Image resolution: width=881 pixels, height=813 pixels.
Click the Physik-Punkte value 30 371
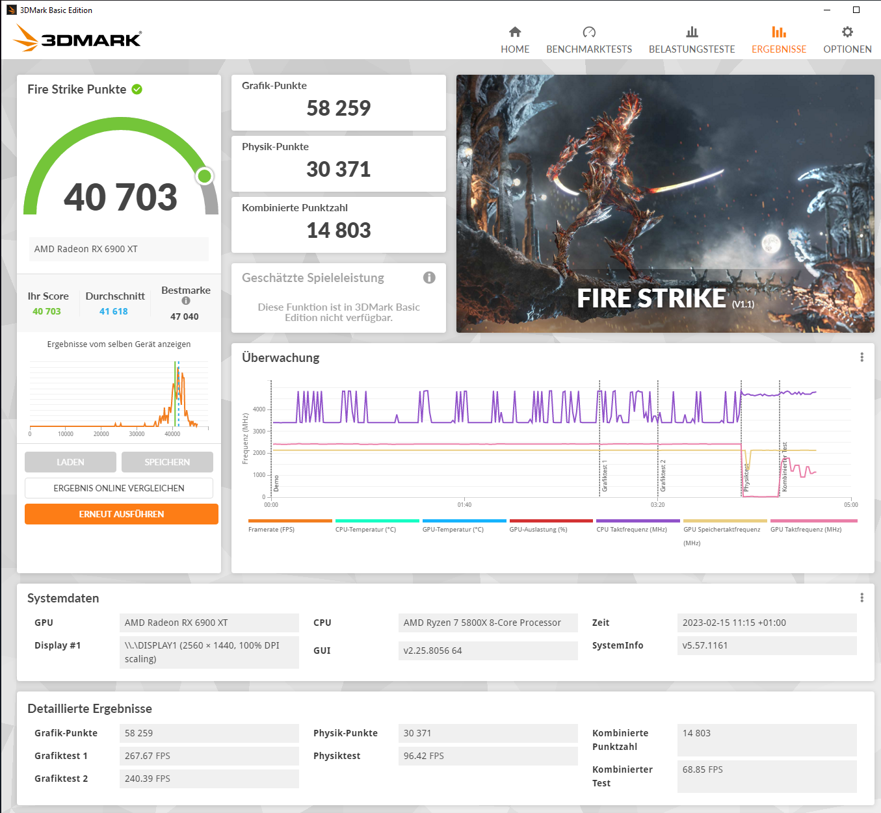339,169
